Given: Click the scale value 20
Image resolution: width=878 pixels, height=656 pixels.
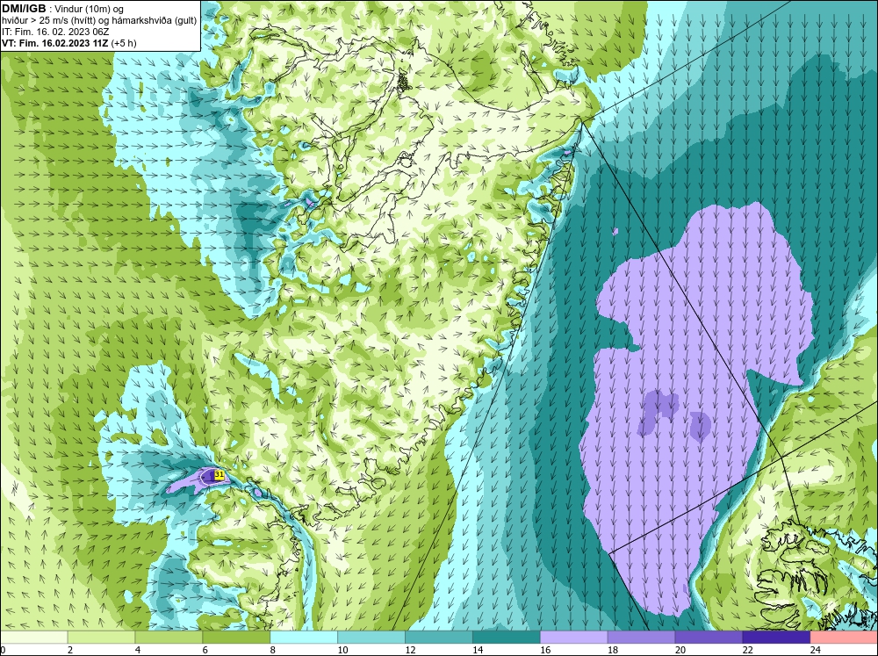Looking at the screenshot, I should click(680, 650).
